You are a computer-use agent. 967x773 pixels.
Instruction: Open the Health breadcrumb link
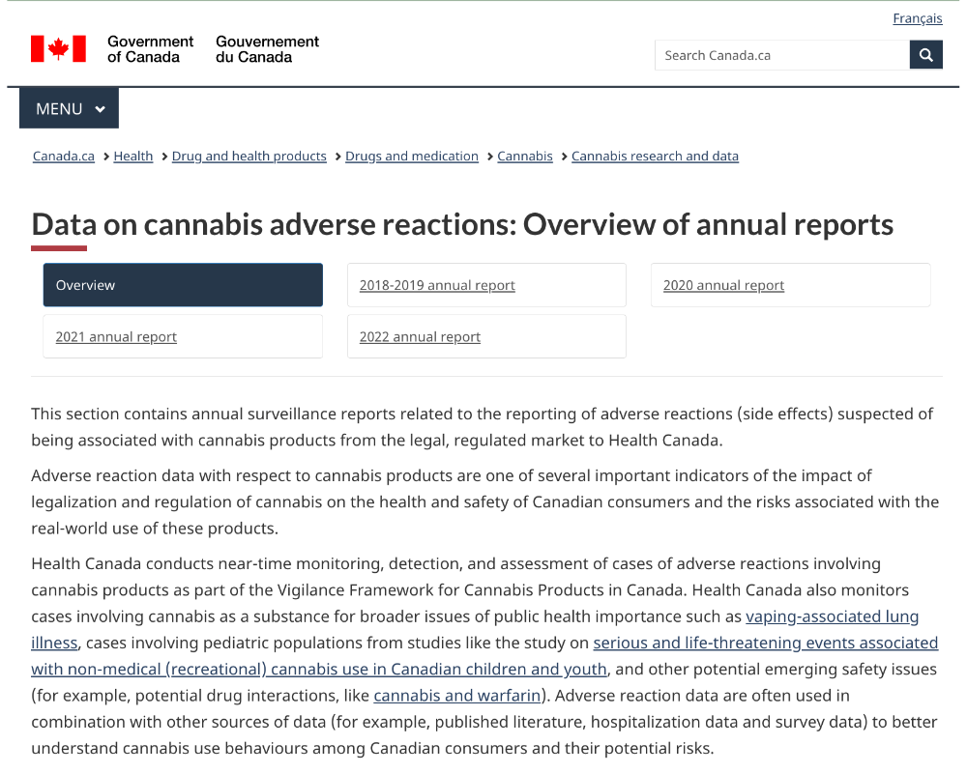[x=132, y=156]
